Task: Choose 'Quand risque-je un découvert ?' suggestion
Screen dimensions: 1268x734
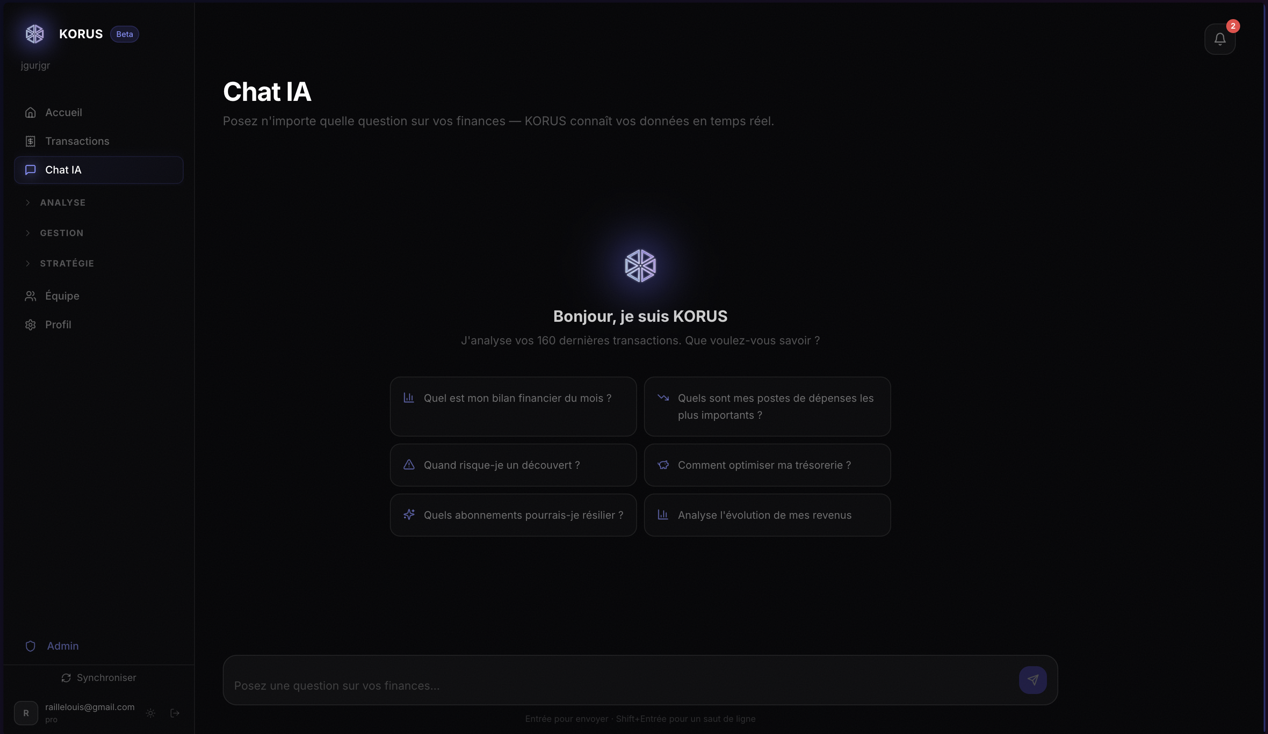Action: point(513,464)
